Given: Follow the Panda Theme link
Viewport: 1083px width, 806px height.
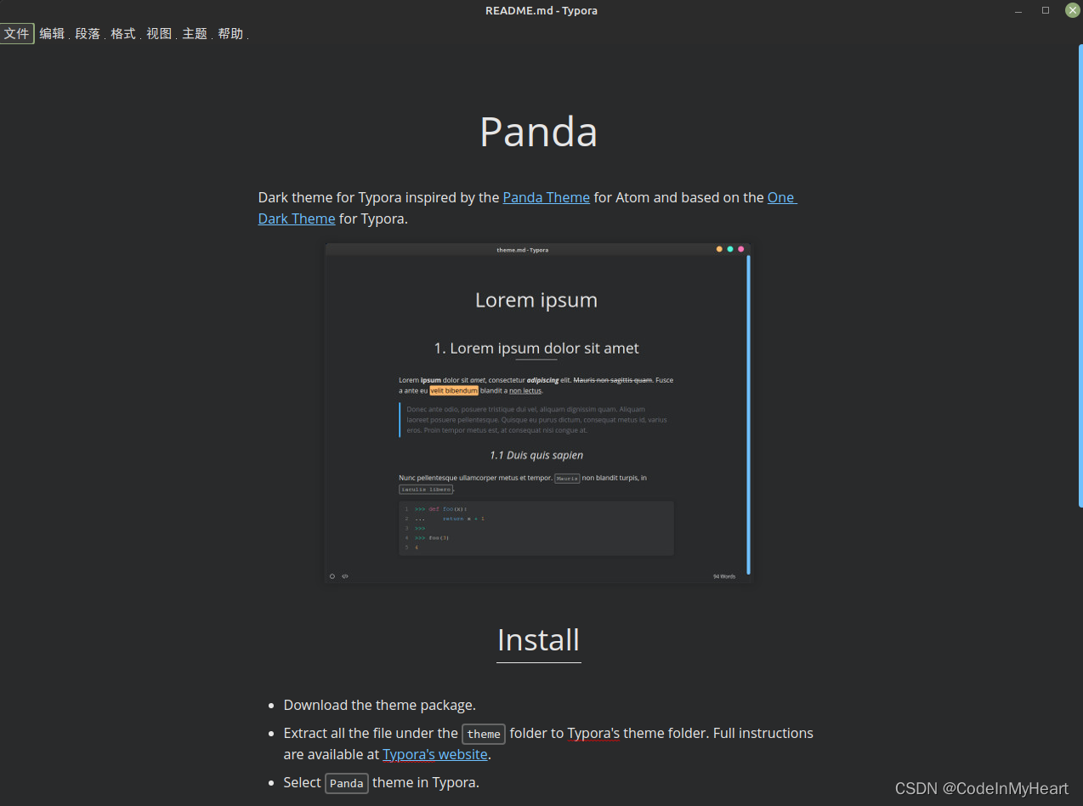Looking at the screenshot, I should pyautogui.click(x=547, y=197).
